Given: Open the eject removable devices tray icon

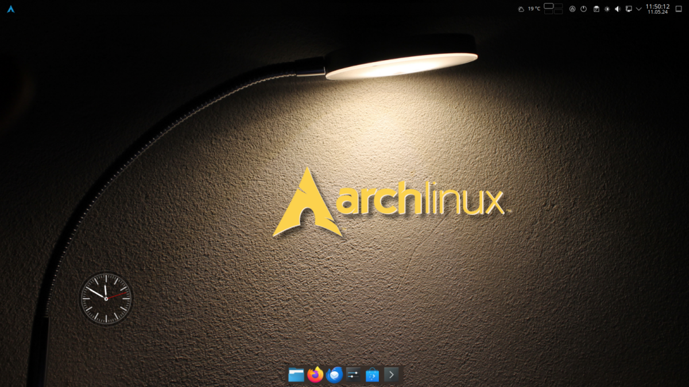Looking at the screenshot, I should pyautogui.click(x=572, y=9).
